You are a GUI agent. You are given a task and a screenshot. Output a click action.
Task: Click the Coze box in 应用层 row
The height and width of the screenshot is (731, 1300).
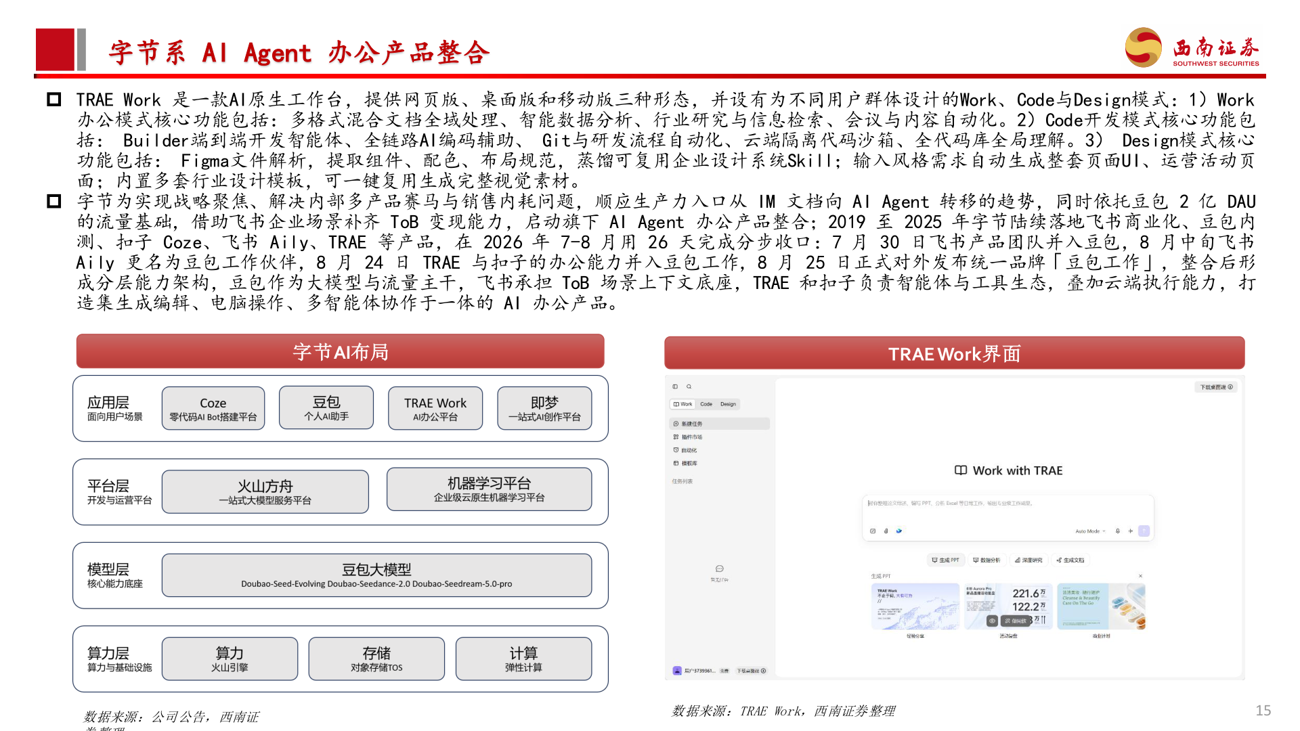tap(213, 408)
